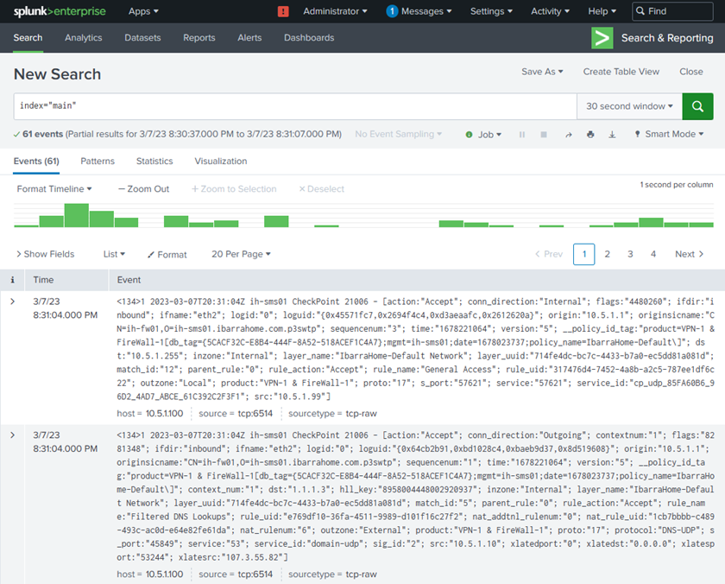Switch to the Patterns tab

pyautogui.click(x=98, y=162)
